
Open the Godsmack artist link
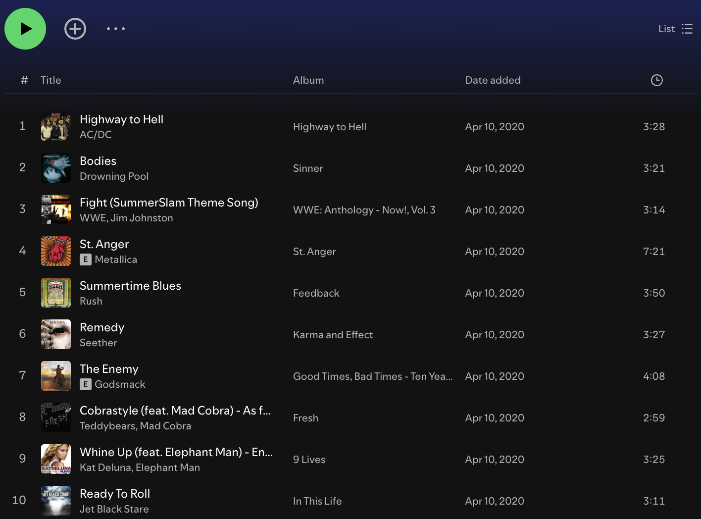120,384
